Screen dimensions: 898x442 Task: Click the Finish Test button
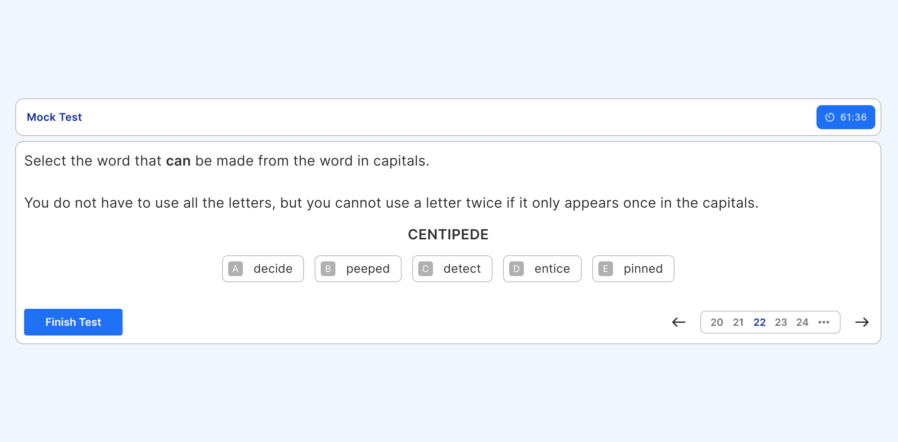pyautogui.click(x=73, y=321)
